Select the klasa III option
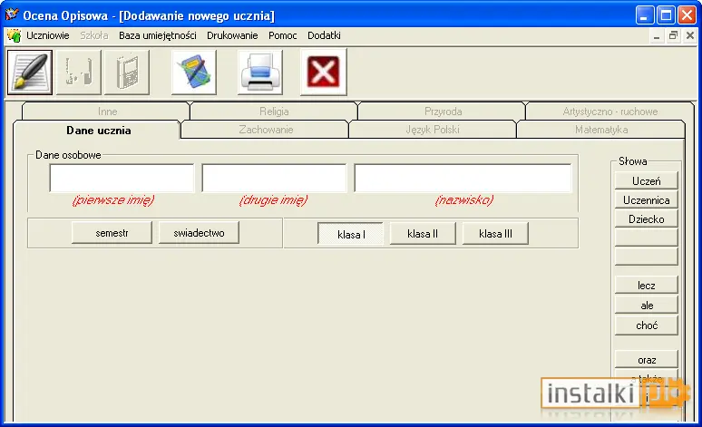 (x=495, y=234)
